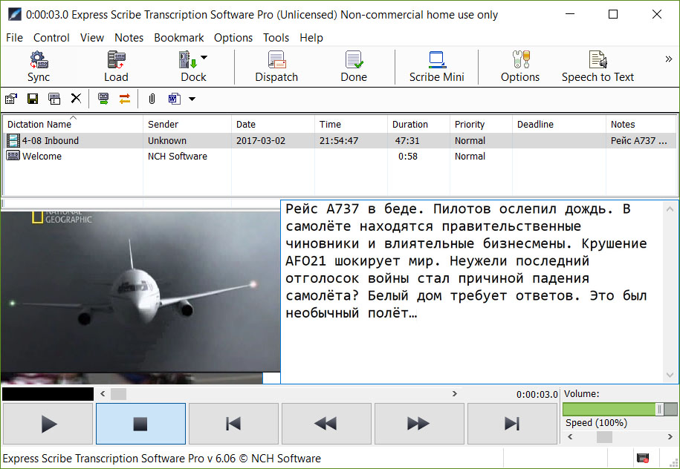Image resolution: width=680 pixels, height=469 pixels.
Task: Click the Notes column header
Action: click(x=641, y=124)
